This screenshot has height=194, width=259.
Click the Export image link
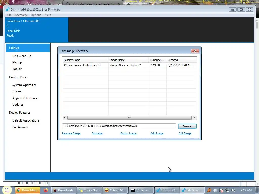tap(128, 133)
